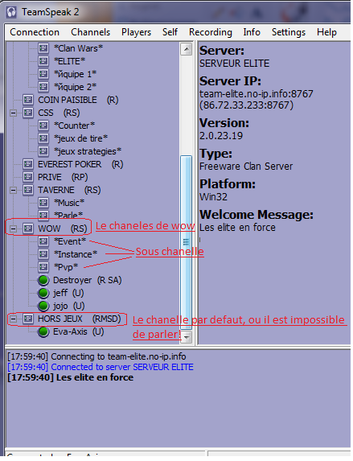Select the *Pvp* sub-channel name
This screenshot has width=353, height=461.
click(x=66, y=267)
